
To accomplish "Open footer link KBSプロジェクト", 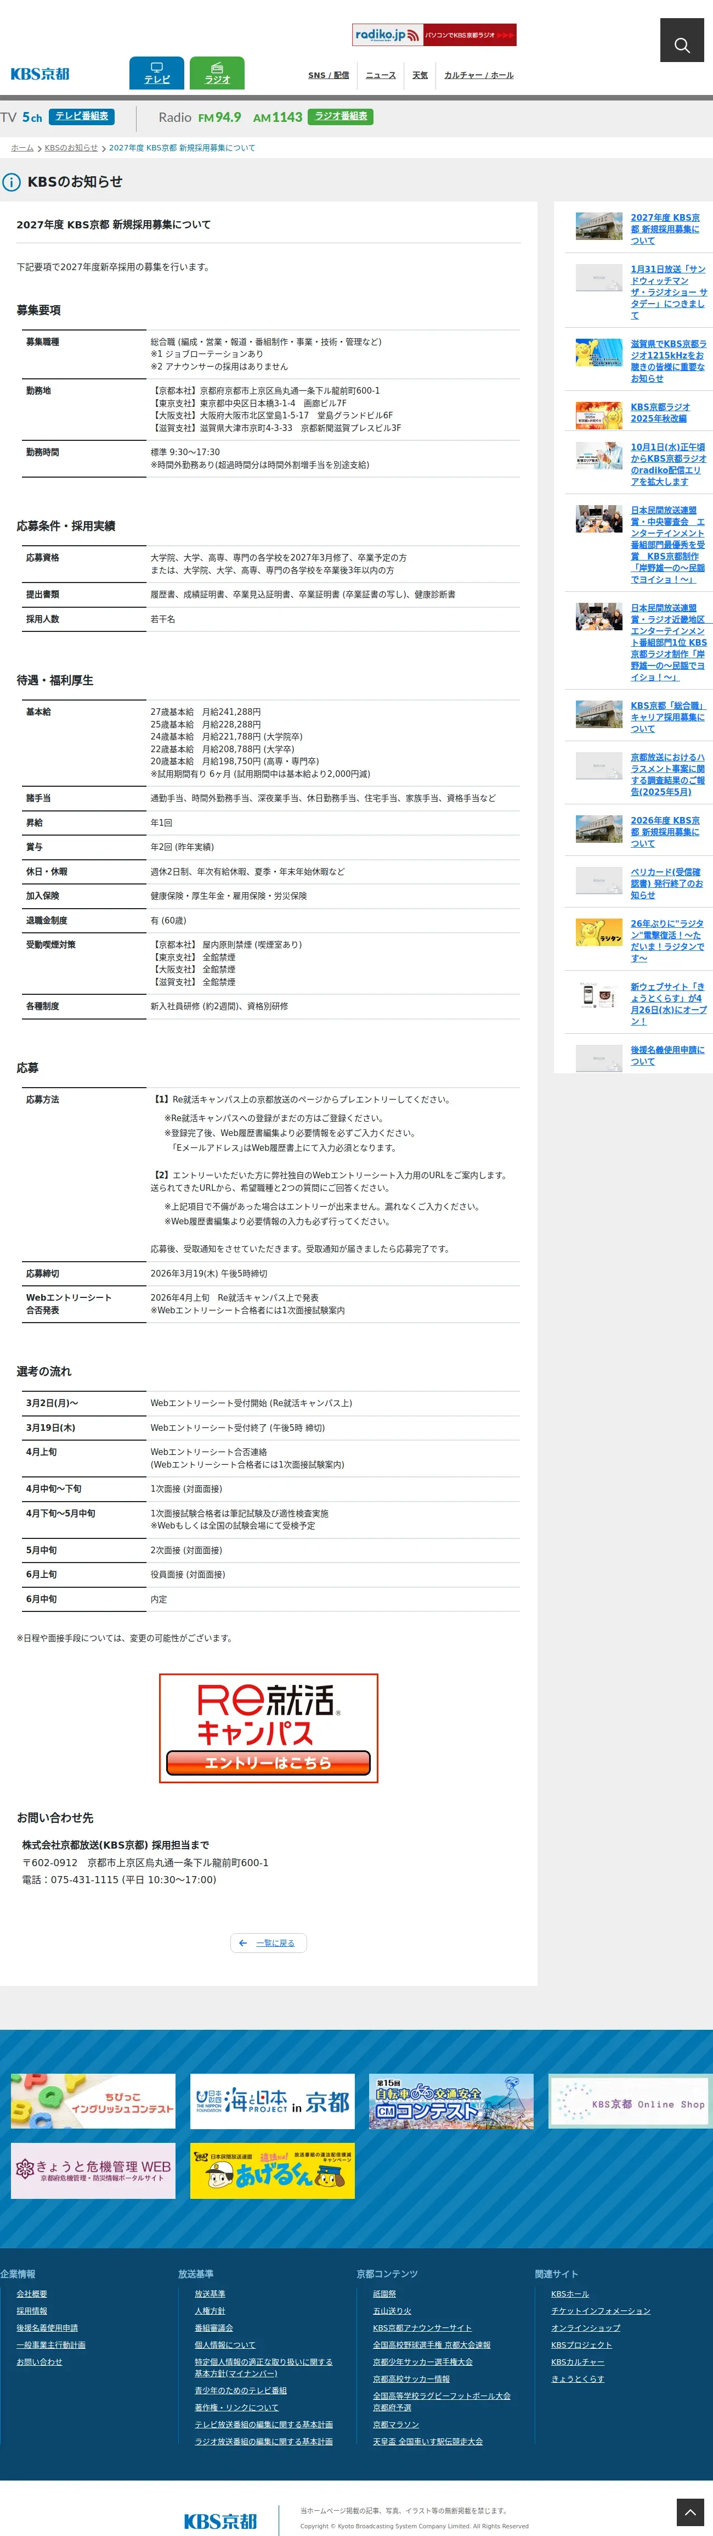I will (x=581, y=2345).
